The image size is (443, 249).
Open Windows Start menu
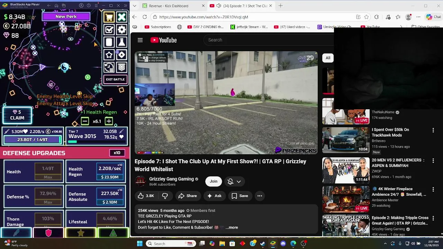(x=140, y=243)
